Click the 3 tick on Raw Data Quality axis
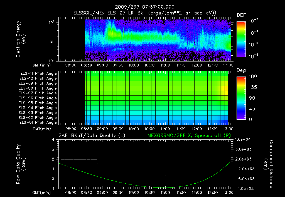The height and width of the screenshot is (197, 285). coord(53,149)
